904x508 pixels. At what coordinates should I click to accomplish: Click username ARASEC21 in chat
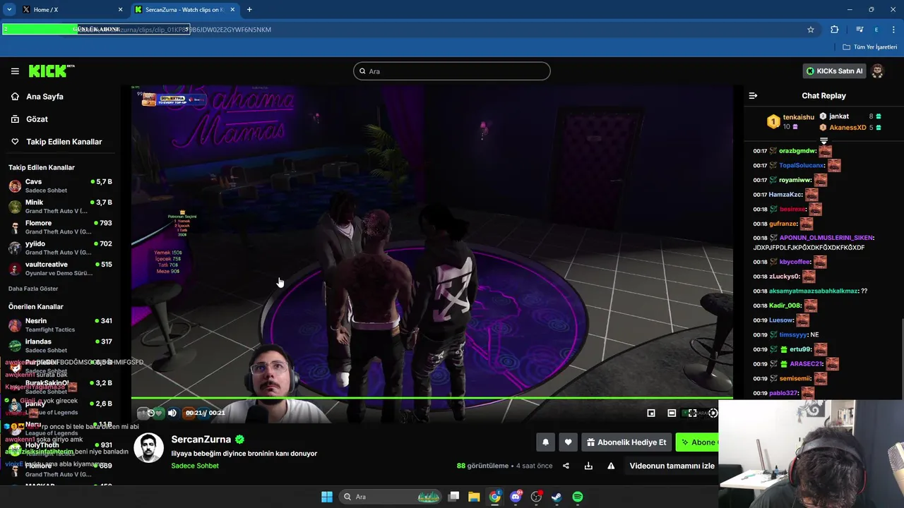click(x=807, y=364)
